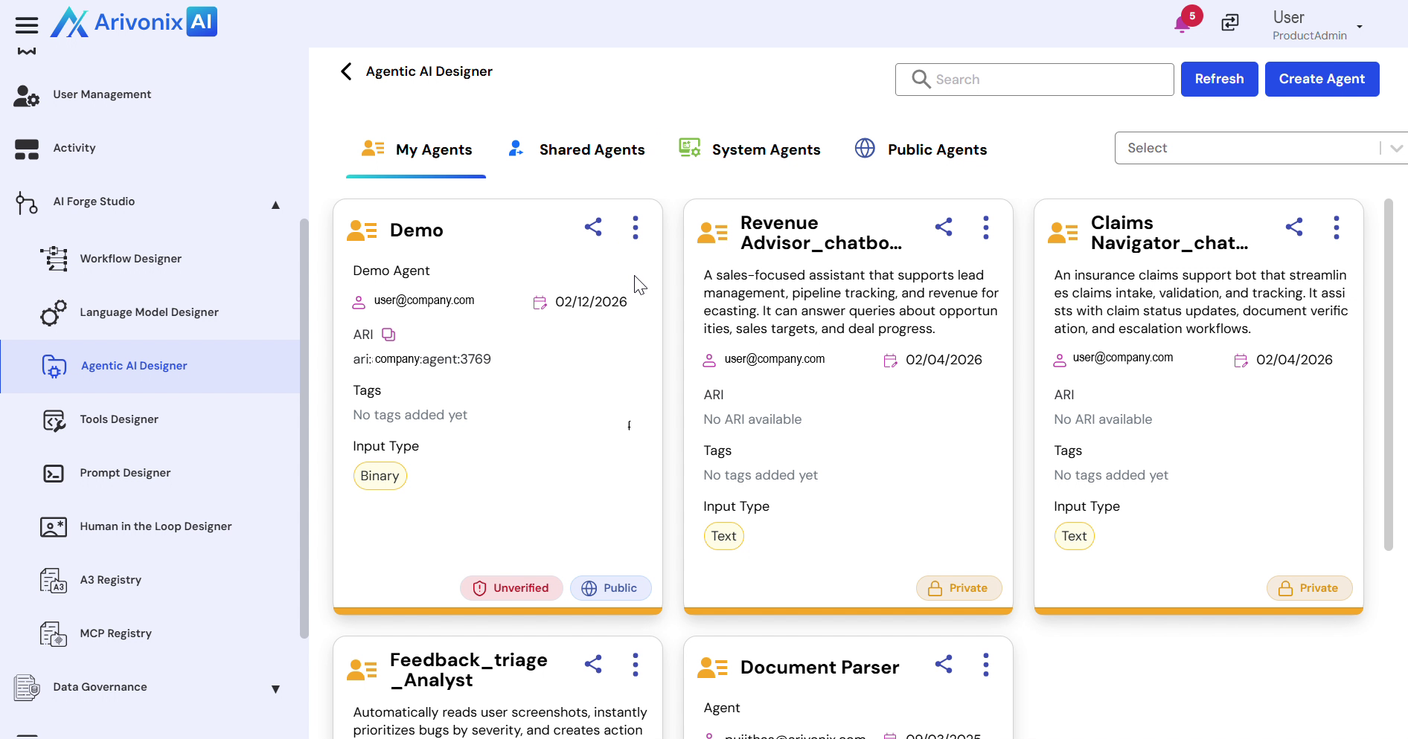Click the notification bell icon
The height and width of the screenshot is (739, 1408).
click(1182, 24)
